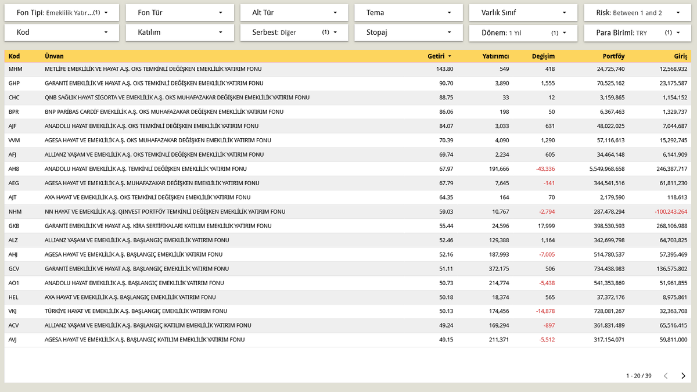Expand the Alt Tür filter
The height and width of the screenshot is (392, 697).
click(x=294, y=13)
